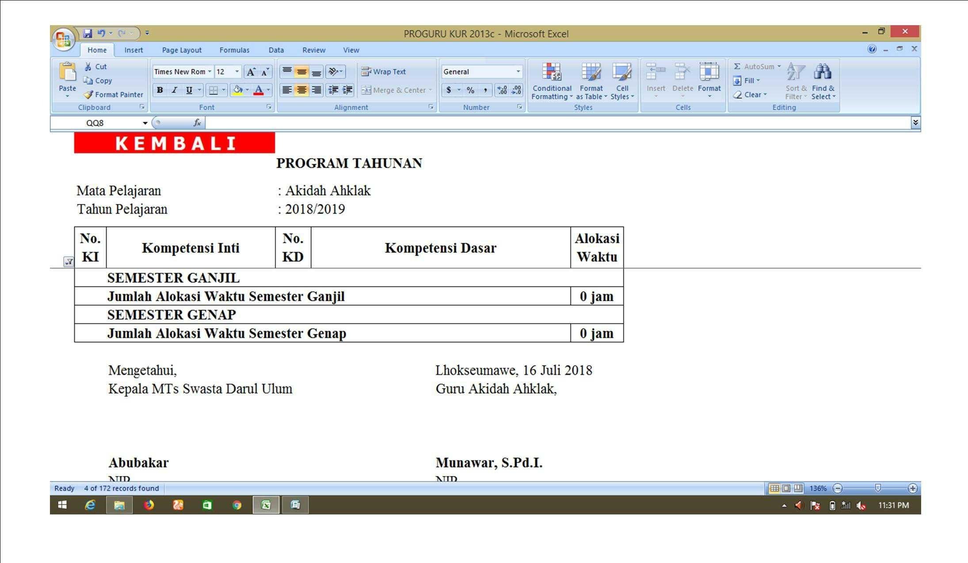Click the red KEMBALI button
Screen dimensions: 968x563
point(175,143)
